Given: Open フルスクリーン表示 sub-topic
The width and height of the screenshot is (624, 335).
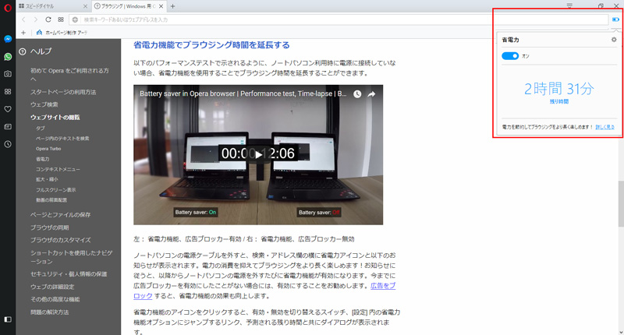Looking at the screenshot, I should tap(55, 189).
